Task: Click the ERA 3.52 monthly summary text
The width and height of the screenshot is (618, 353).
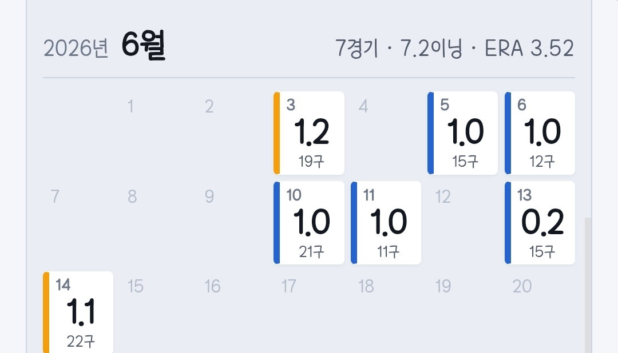Action: pos(529,49)
